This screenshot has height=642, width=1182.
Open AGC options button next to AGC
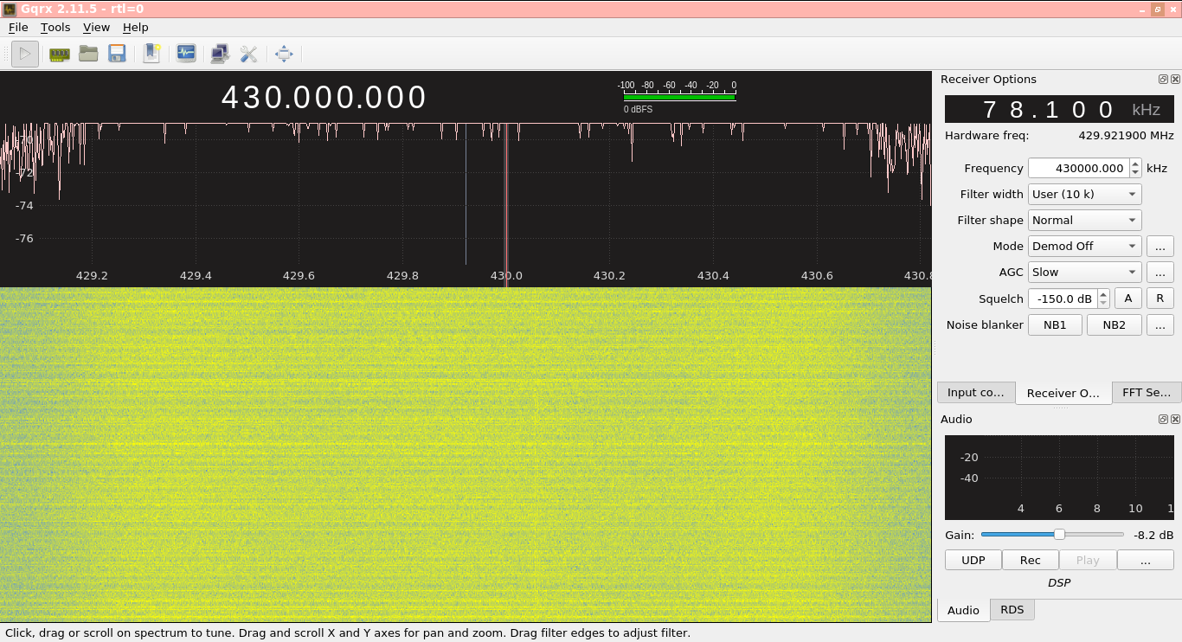[x=1160, y=273]
